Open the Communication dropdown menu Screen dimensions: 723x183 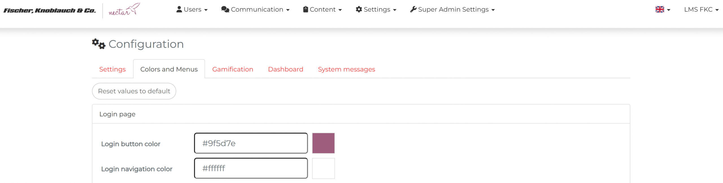[256, 10]
